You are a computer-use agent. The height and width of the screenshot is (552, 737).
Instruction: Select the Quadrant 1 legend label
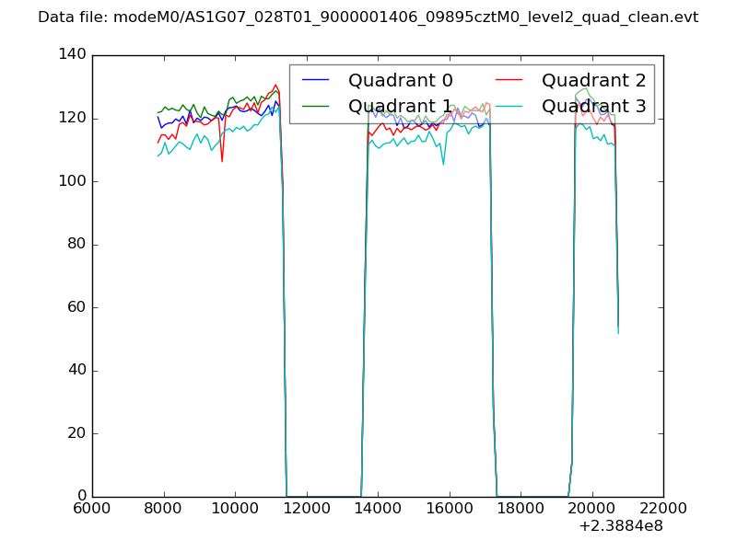400,106
